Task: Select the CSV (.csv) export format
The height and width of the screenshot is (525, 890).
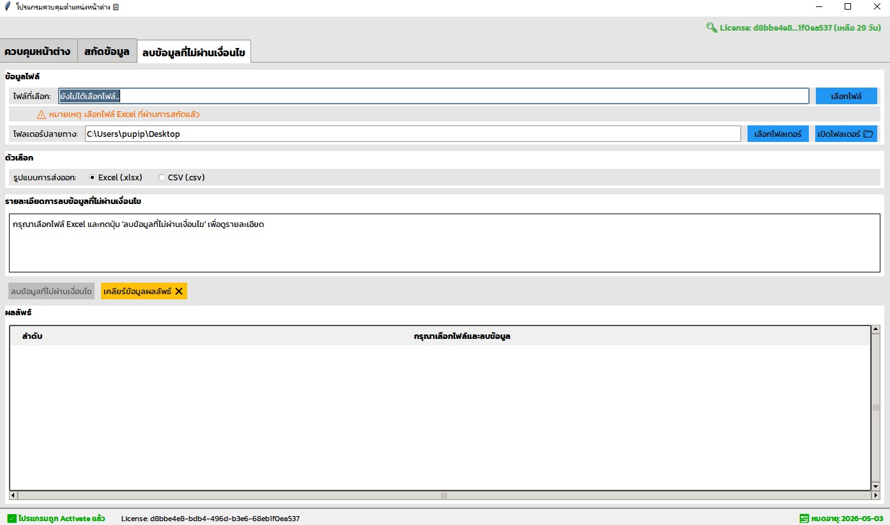Action: pyautogui.click(x=162, y=178)
